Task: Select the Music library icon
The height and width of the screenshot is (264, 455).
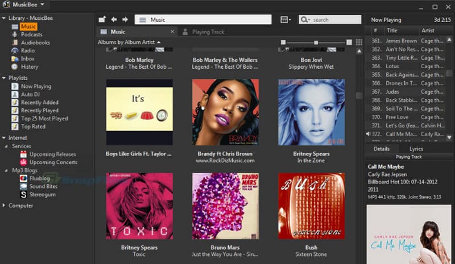Action: click(15, 27)
